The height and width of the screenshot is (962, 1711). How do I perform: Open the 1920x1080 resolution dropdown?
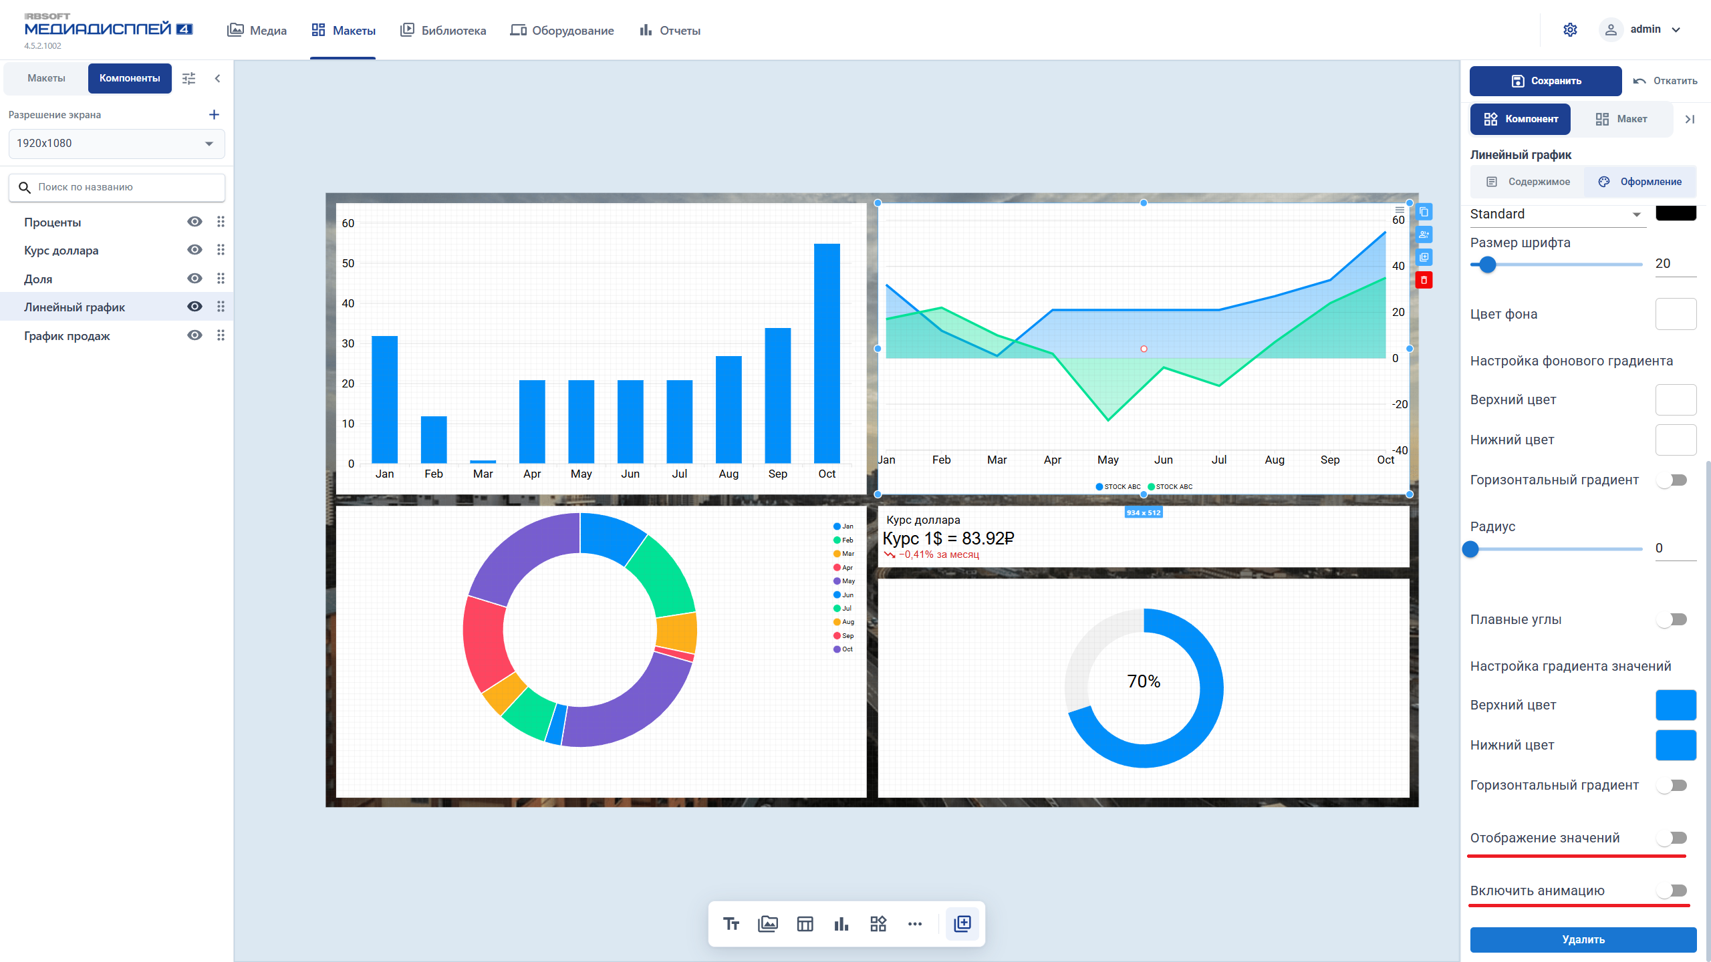(x=116, y=144)
